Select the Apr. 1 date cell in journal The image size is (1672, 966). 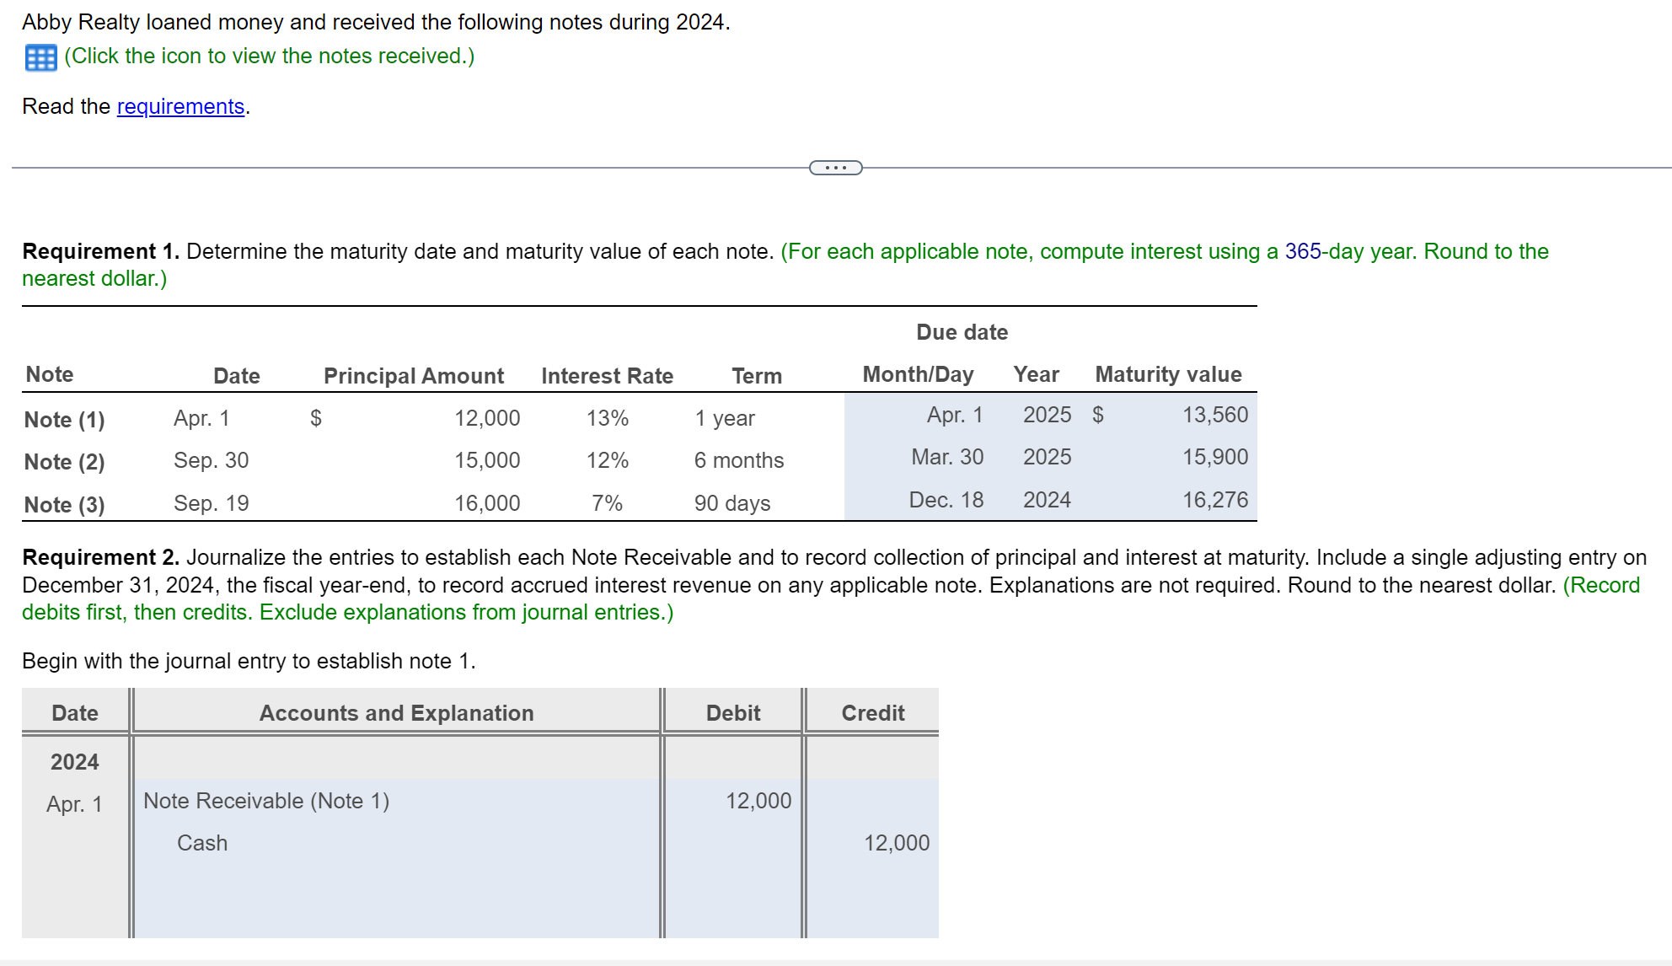(74, 803)
